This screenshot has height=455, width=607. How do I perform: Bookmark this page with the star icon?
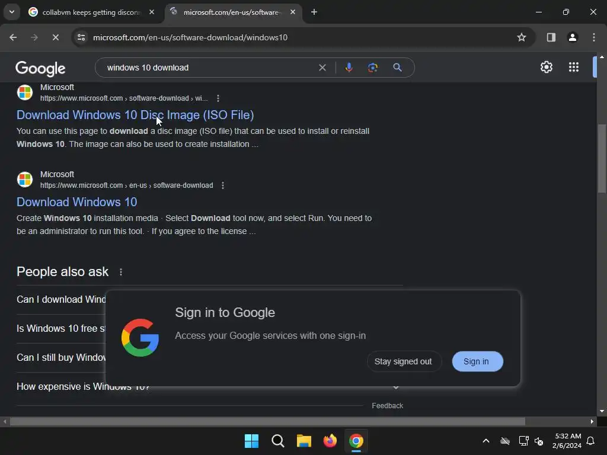tap(522, 37)
